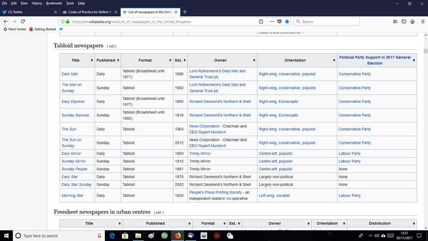
Task: Click into the Firefox Search box
Action: [326, 21]
